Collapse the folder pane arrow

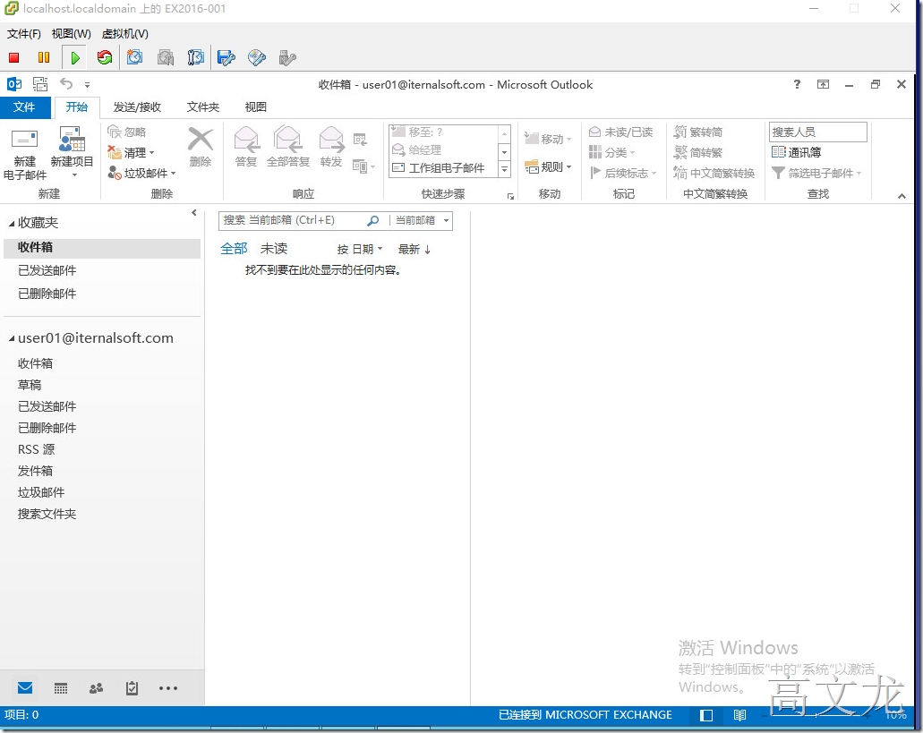[194, 213]
